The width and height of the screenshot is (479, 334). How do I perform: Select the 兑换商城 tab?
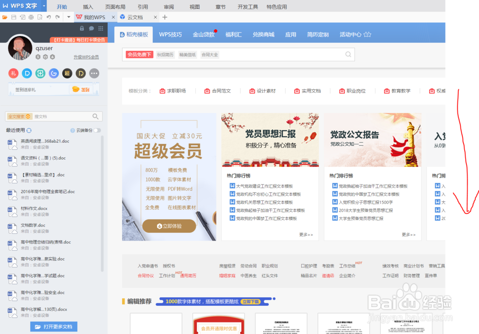tap(263, 35)
